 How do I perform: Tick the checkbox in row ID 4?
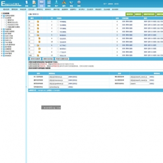click(x=58, y=32)
